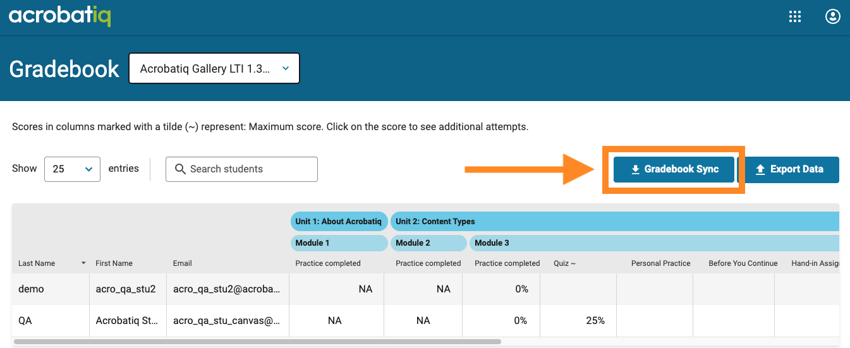Select Unit 2: Content Types header
The image size is (850, 348).
(x=615, y=221)
